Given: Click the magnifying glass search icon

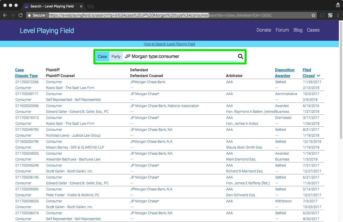Looking at the screenshot, I should point(240,57).
